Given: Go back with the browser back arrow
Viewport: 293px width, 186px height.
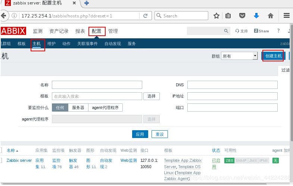Looking at the screenshot, I should click(x=4, y=16).
